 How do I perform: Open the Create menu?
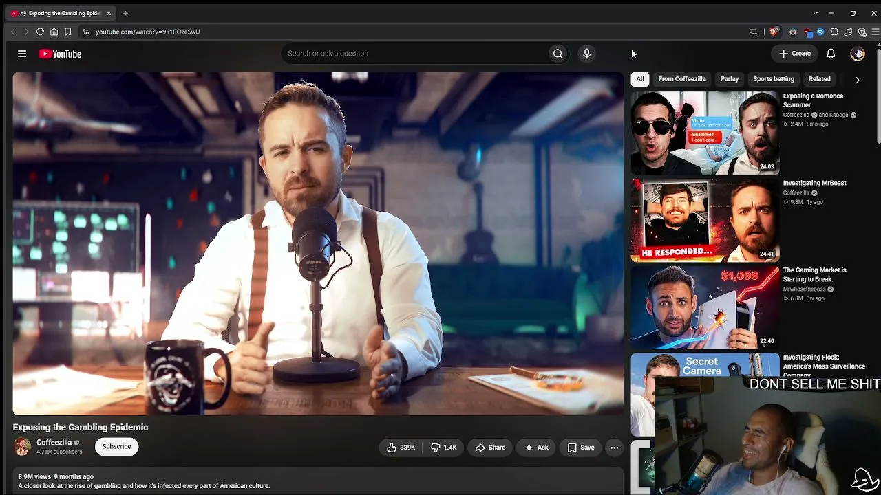point(795,54)
